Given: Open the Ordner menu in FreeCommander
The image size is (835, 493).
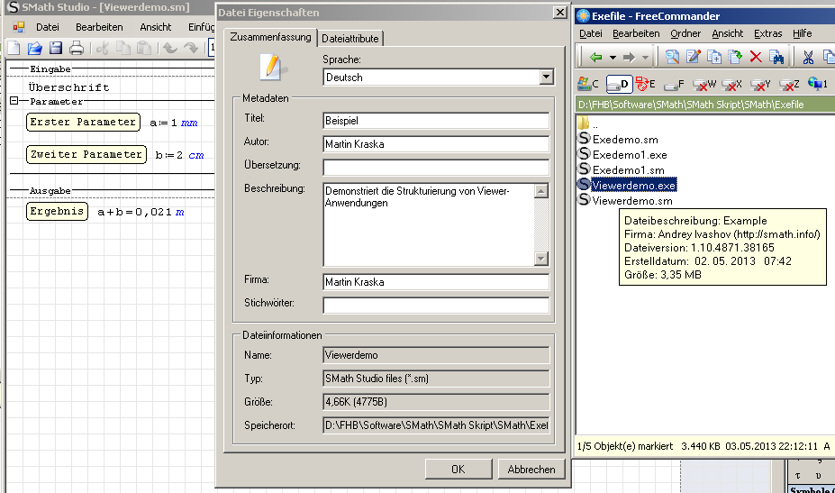Looking at the screenshot, I should point(685,33).
